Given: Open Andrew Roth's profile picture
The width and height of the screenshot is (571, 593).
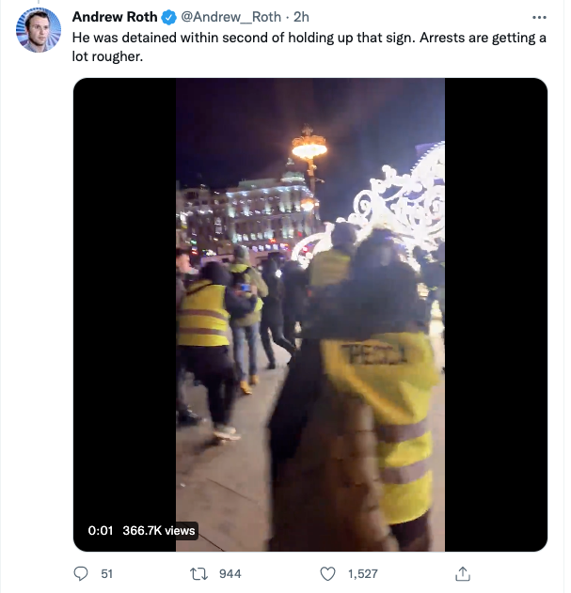Looking at the screenshot, I should pyautogui.click(x=38, y=30).
